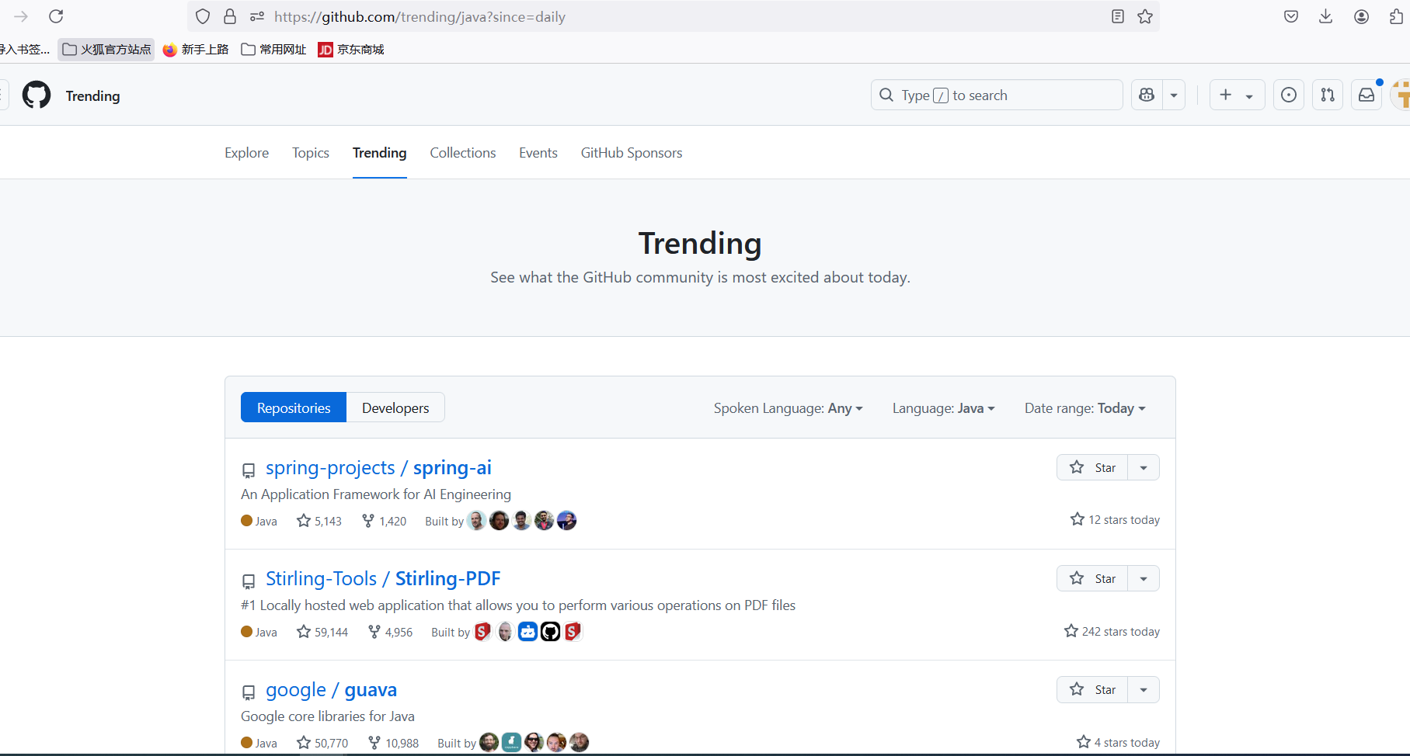The image size is (1410, 756).
Task: View guava forks count 10,988
Action: [393, 743]
